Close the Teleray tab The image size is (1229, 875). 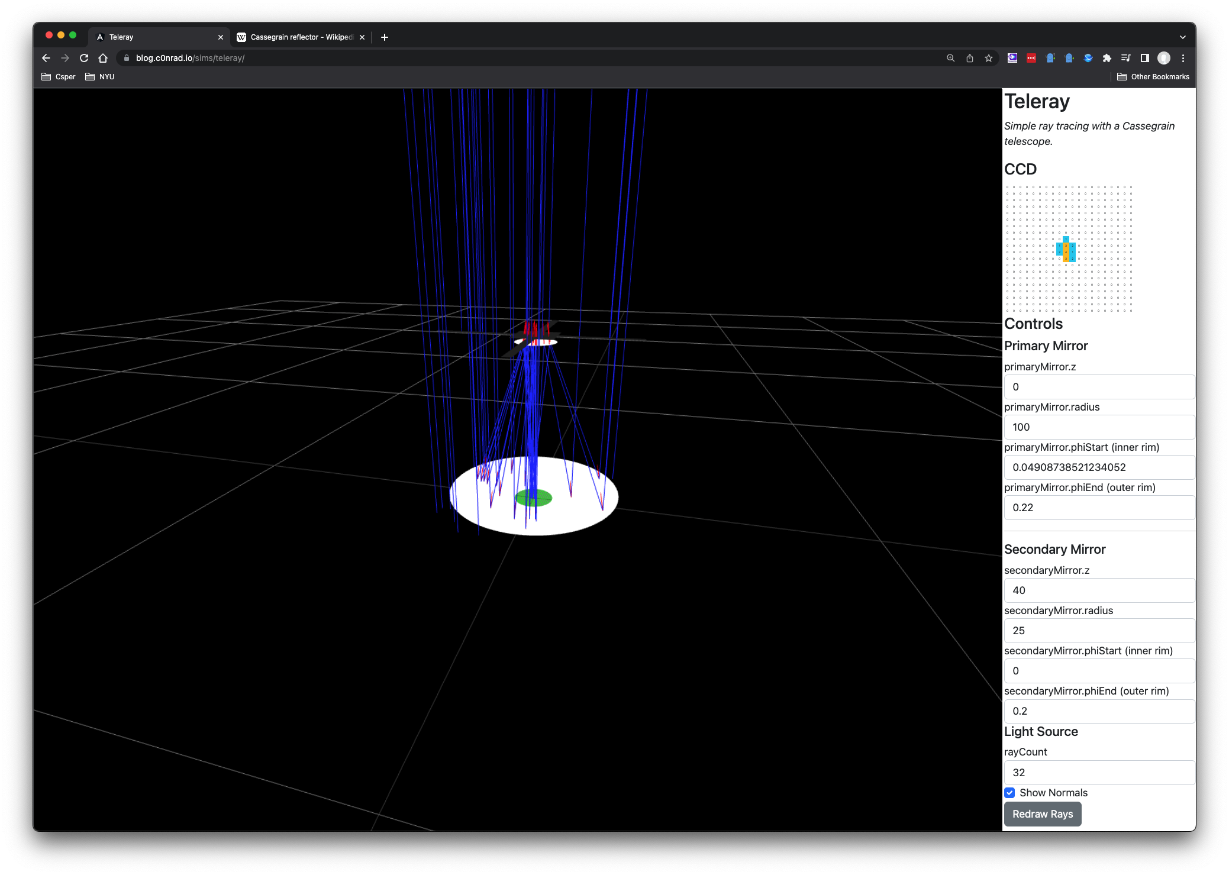point(221,37)
